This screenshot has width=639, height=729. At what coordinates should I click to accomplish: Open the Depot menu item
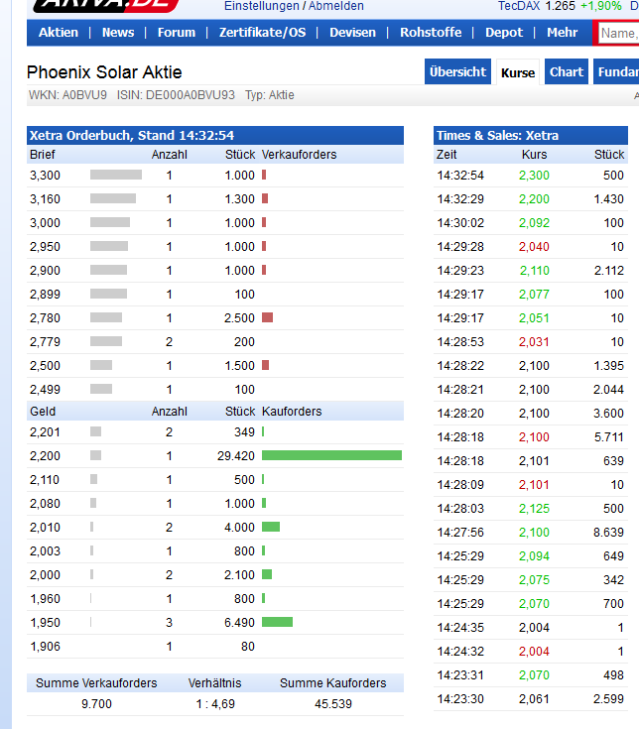point(504,33)
